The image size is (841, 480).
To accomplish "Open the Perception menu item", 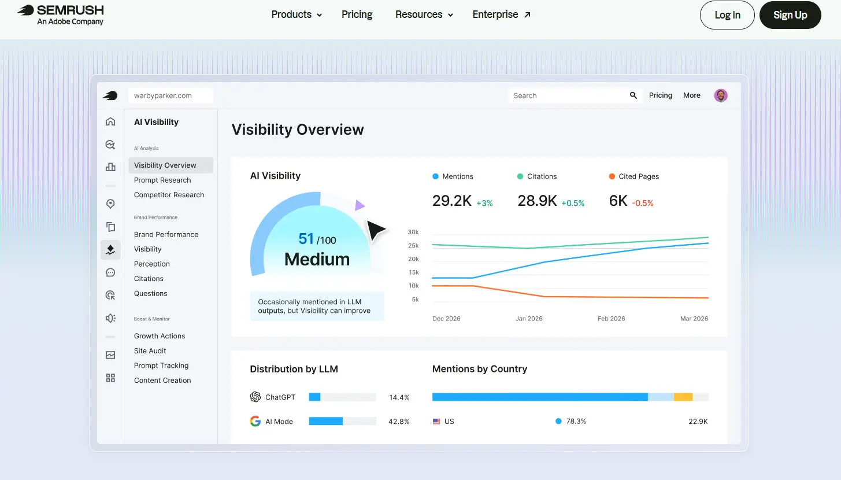I will click(x=151, y=264).
